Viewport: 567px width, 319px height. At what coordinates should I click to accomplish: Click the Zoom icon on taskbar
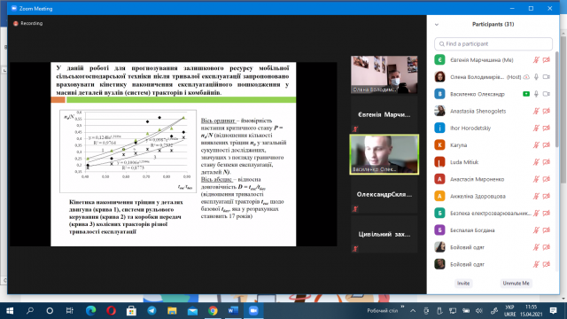tap(253, 311)
